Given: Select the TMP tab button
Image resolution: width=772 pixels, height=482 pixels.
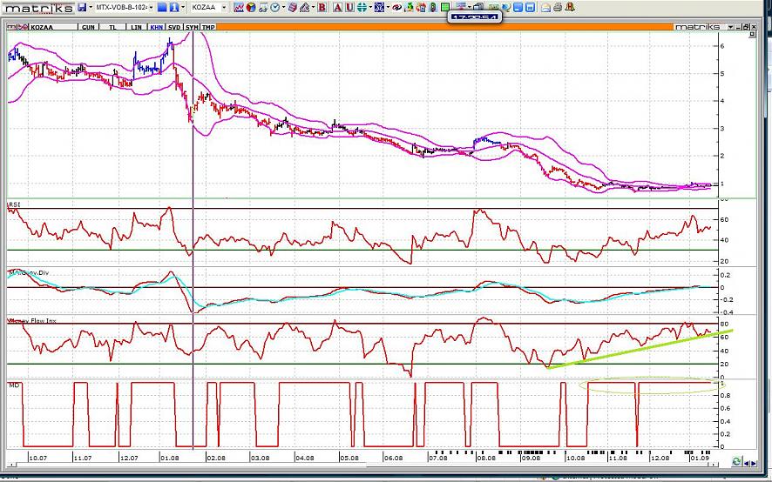Looking at the screenshot, I should click(x=209, y=27).
